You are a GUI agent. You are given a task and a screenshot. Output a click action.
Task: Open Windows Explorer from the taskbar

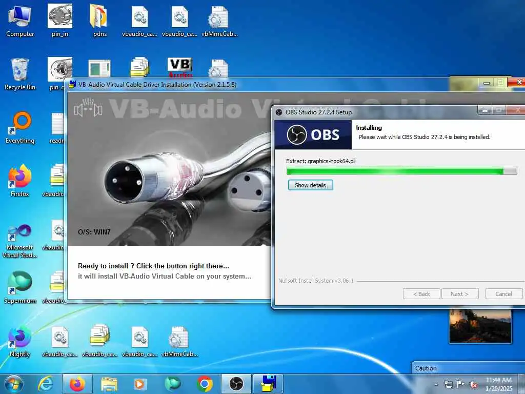[x=109, y=384]
